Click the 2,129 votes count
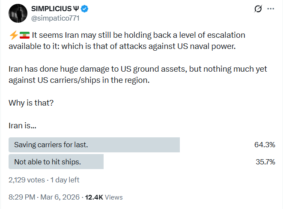The width and height of the screenshot is (283, 209). (26, 180)
